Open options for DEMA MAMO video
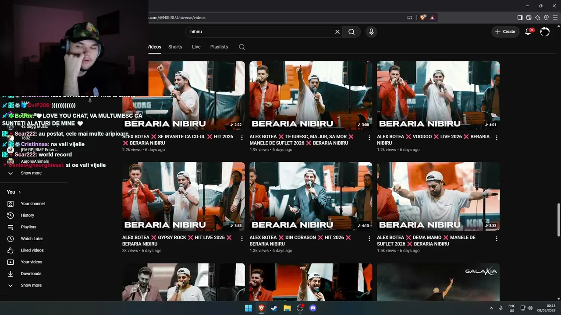This screenshot has width=561, height=315. (497, 239)
